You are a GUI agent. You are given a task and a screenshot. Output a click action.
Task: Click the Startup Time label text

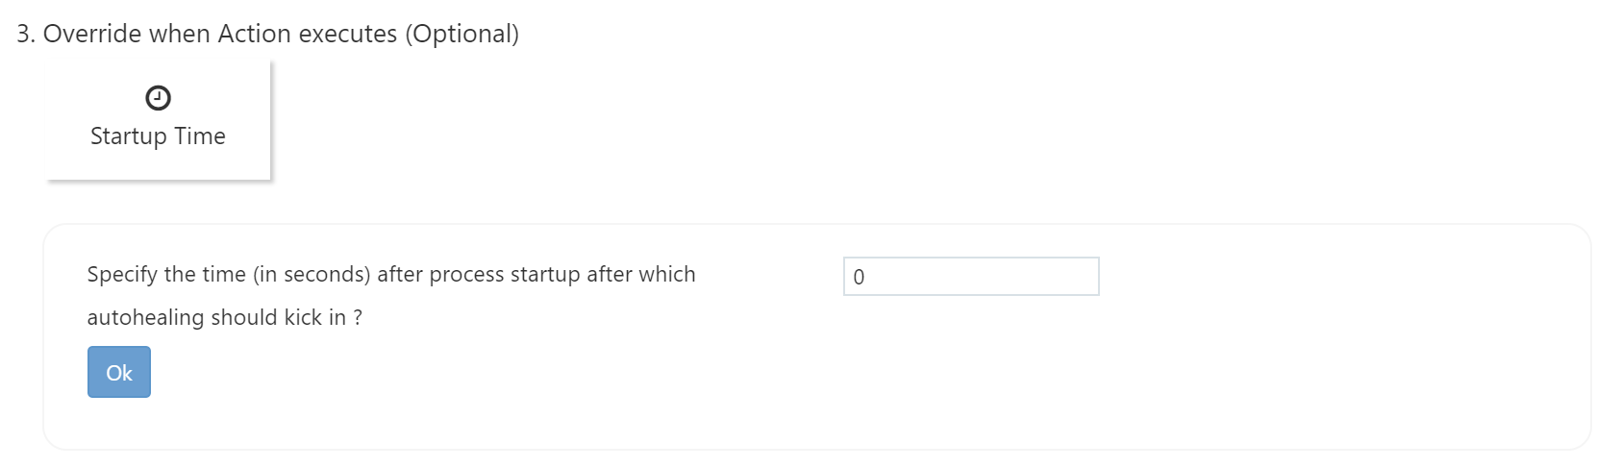(158, 136)
